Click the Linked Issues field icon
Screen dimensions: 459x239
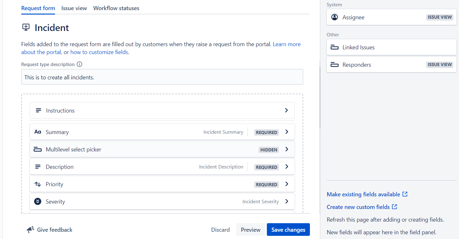point(335,47)
